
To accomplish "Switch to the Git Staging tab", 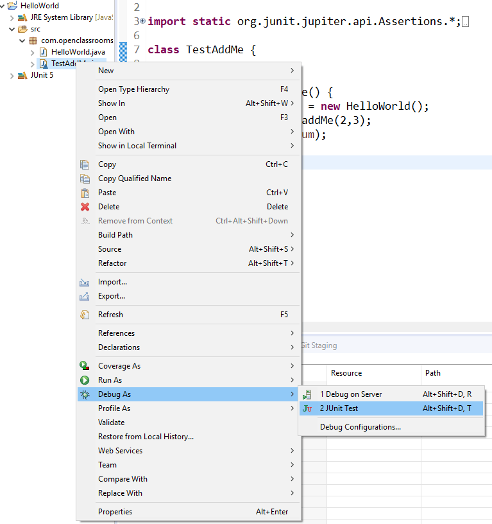I will [319, 345].
